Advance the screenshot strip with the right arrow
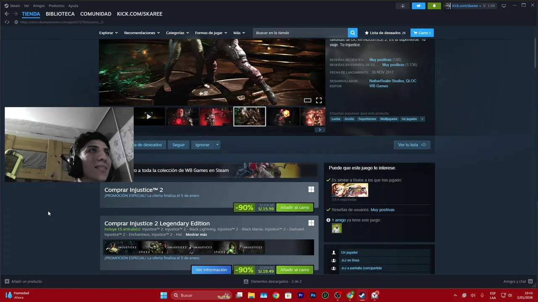The image size is (538, 302). pos(319,130)
